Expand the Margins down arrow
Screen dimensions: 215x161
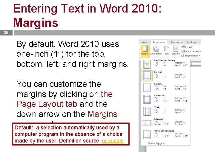pos(145,56)
